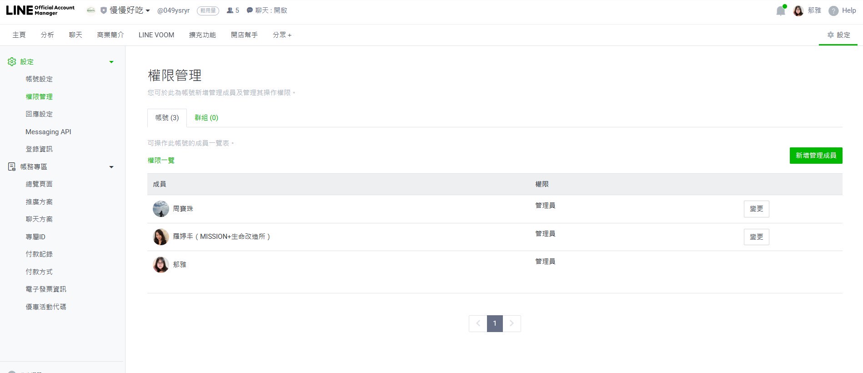Select Messaging API in the sidebar
The image size is (863, 373).
pyautogui.click(x=48, y=132)
